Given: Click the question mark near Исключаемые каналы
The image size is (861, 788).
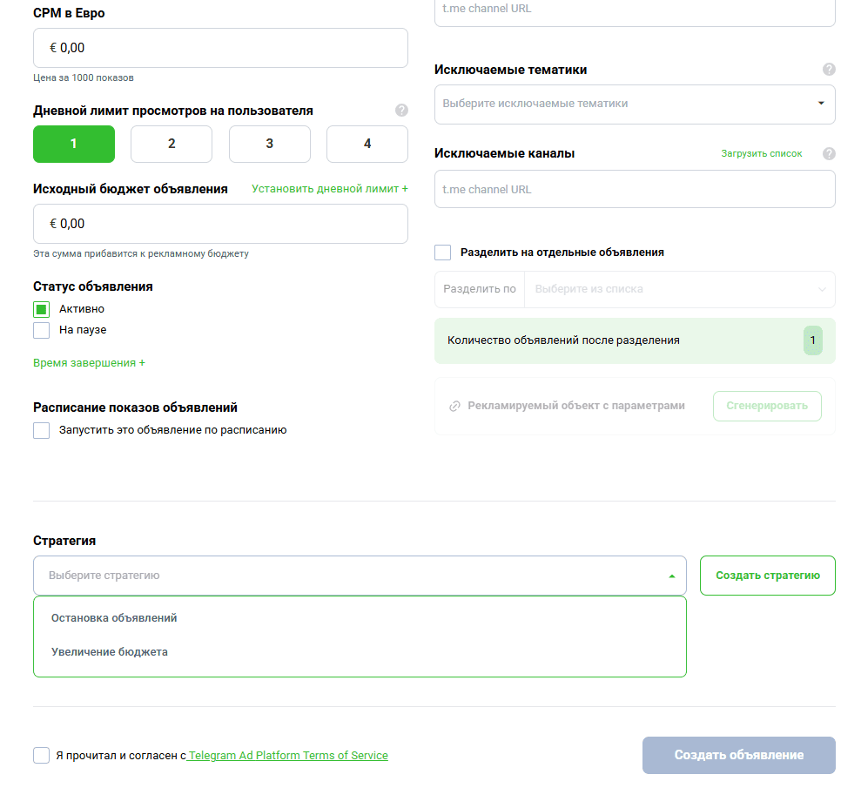Looking at the screenshot, I should click(829, 152).
